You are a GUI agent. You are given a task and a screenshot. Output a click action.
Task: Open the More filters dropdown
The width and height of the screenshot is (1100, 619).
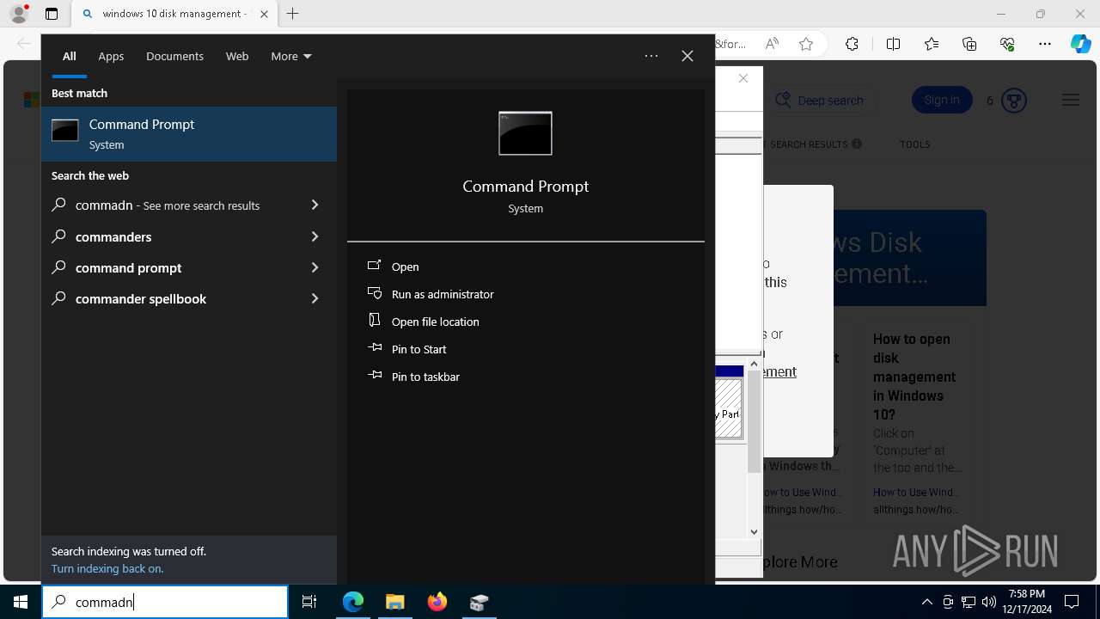(290, 56)
